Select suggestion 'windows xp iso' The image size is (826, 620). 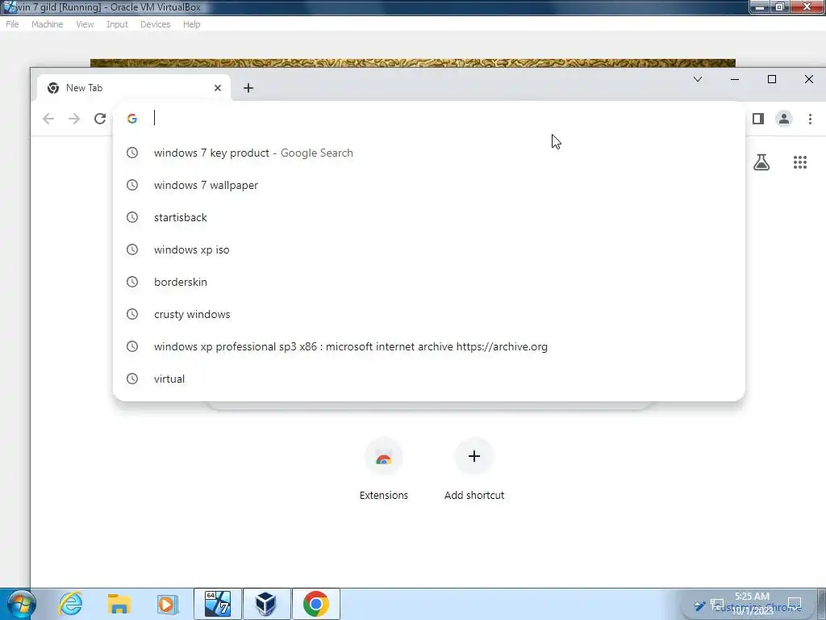pos(429,249)
